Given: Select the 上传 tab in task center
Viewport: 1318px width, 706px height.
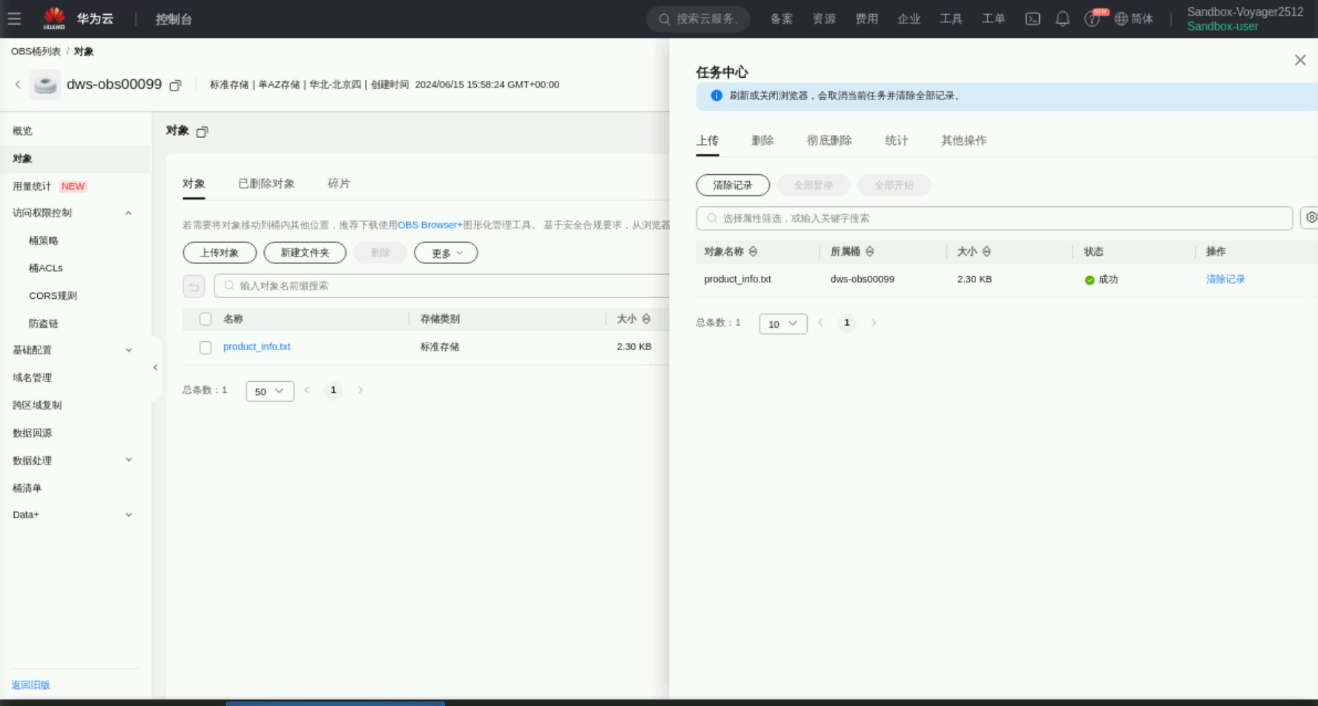Looking at the screenshot, I should [x=708, y=141].
